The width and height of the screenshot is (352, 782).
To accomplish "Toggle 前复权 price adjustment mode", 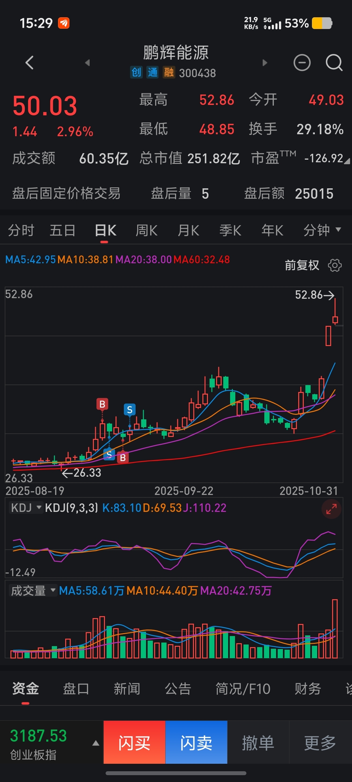I will point(302,265).
